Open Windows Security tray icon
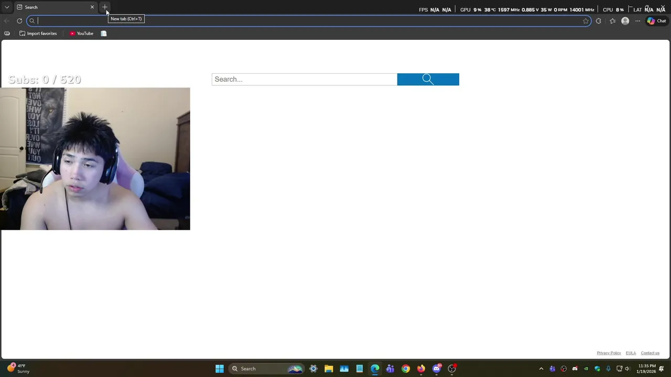Screen dimensions: 671x377 click(597, 369)
